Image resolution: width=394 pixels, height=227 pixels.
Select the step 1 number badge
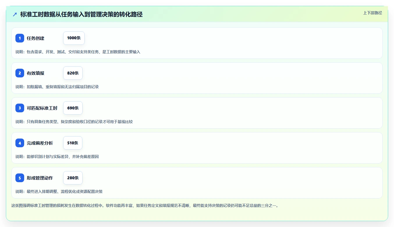click(20, 38)
